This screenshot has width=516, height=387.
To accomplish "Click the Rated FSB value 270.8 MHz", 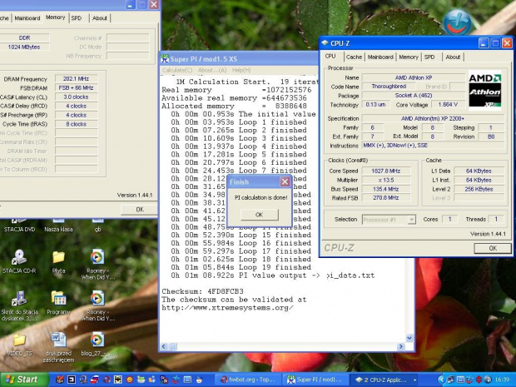I will tap(386, 198).
